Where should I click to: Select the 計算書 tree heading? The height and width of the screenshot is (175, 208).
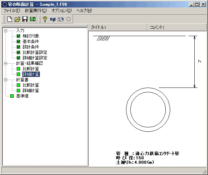(x=22, y=80)
